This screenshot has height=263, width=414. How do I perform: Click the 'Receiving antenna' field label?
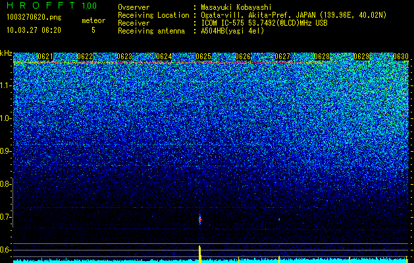click(151, 31)
